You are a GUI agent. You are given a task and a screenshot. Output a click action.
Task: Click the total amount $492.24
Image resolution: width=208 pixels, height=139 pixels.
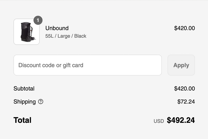click(x=181, y=120)
